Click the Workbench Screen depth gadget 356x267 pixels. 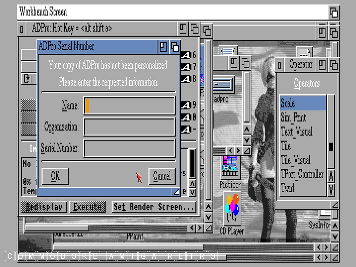(334, 12)
